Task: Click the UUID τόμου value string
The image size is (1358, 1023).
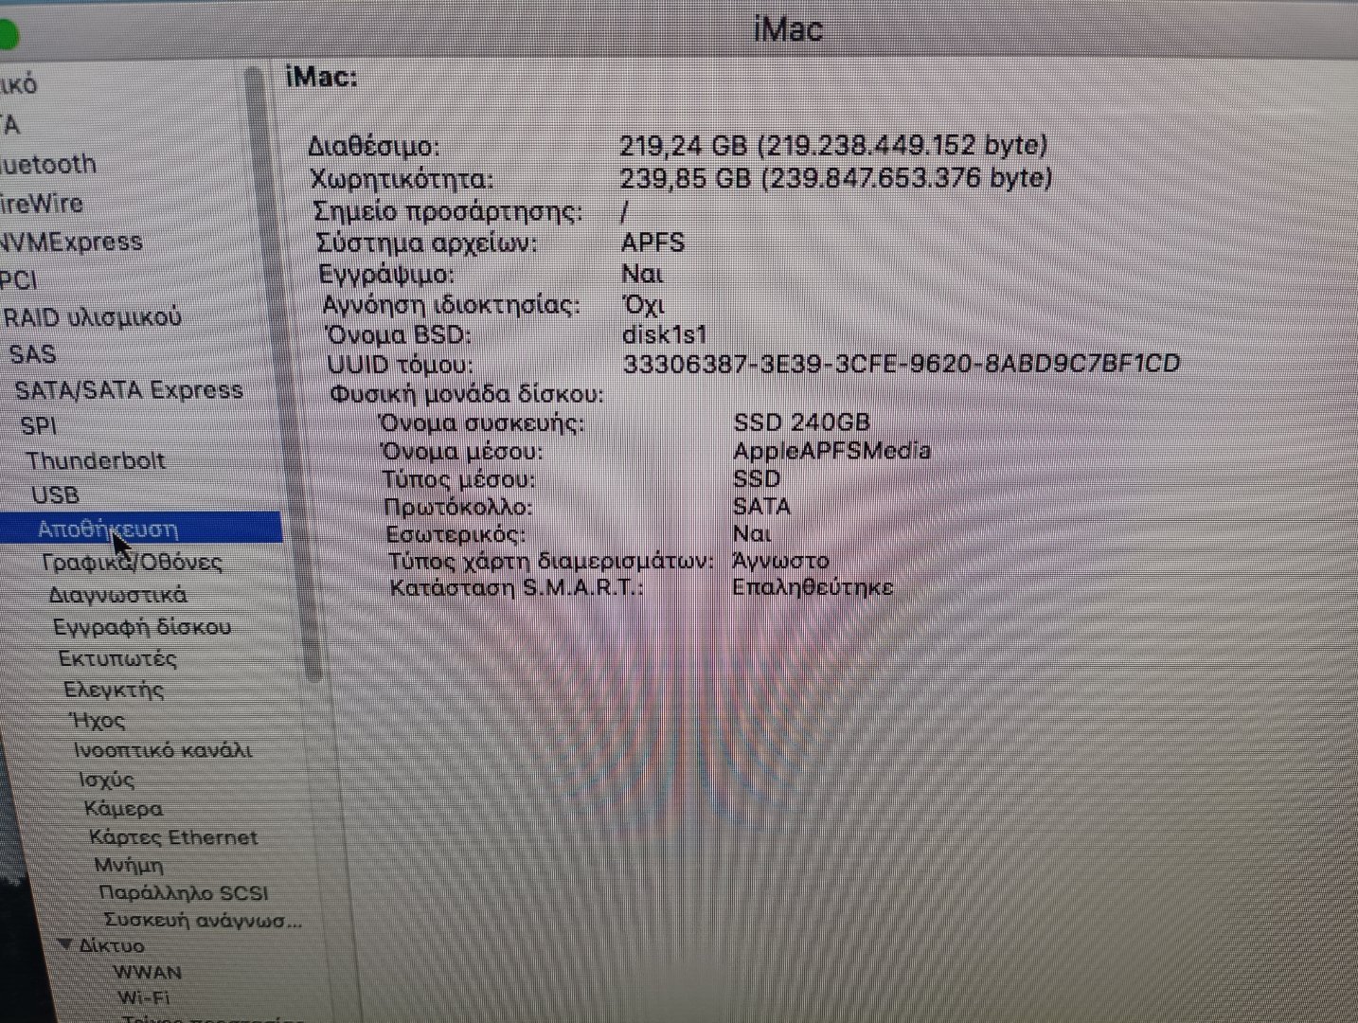Action: (902, 364)
